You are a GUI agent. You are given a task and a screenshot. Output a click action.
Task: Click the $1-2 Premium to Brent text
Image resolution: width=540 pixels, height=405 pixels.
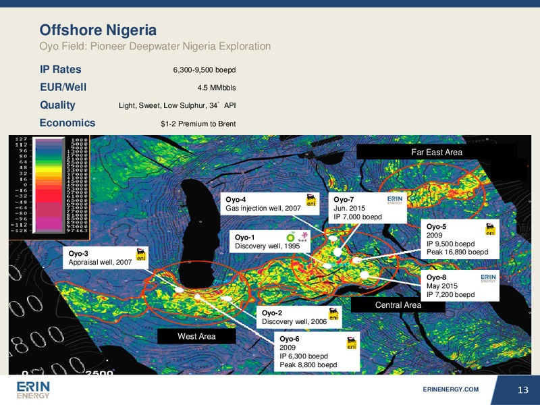[x=198, y=124]
